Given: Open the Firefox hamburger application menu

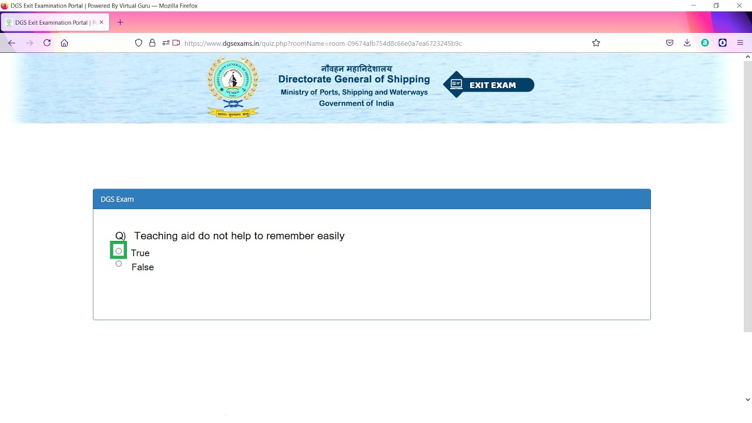Looking at the screenshot, I should [740, 43].
